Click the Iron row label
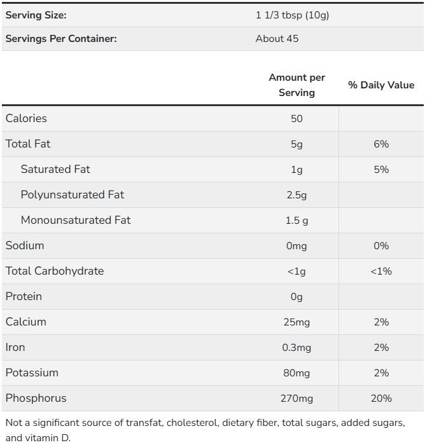Screen dimensions: 425x445 click(x=15, y=347)
